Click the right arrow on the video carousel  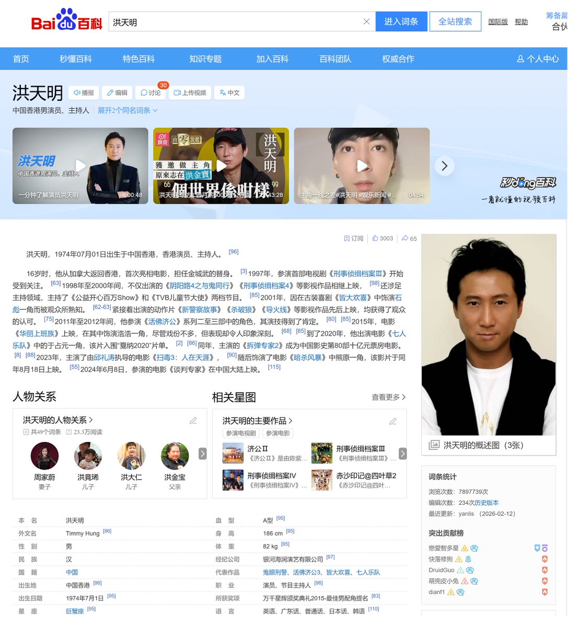click(444, 166)
